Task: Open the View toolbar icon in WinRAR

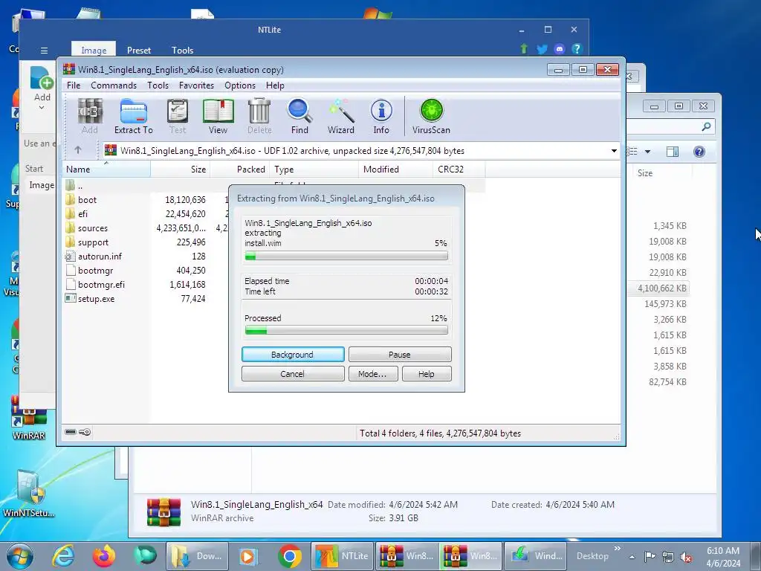Action: click(x=218, y=117)
